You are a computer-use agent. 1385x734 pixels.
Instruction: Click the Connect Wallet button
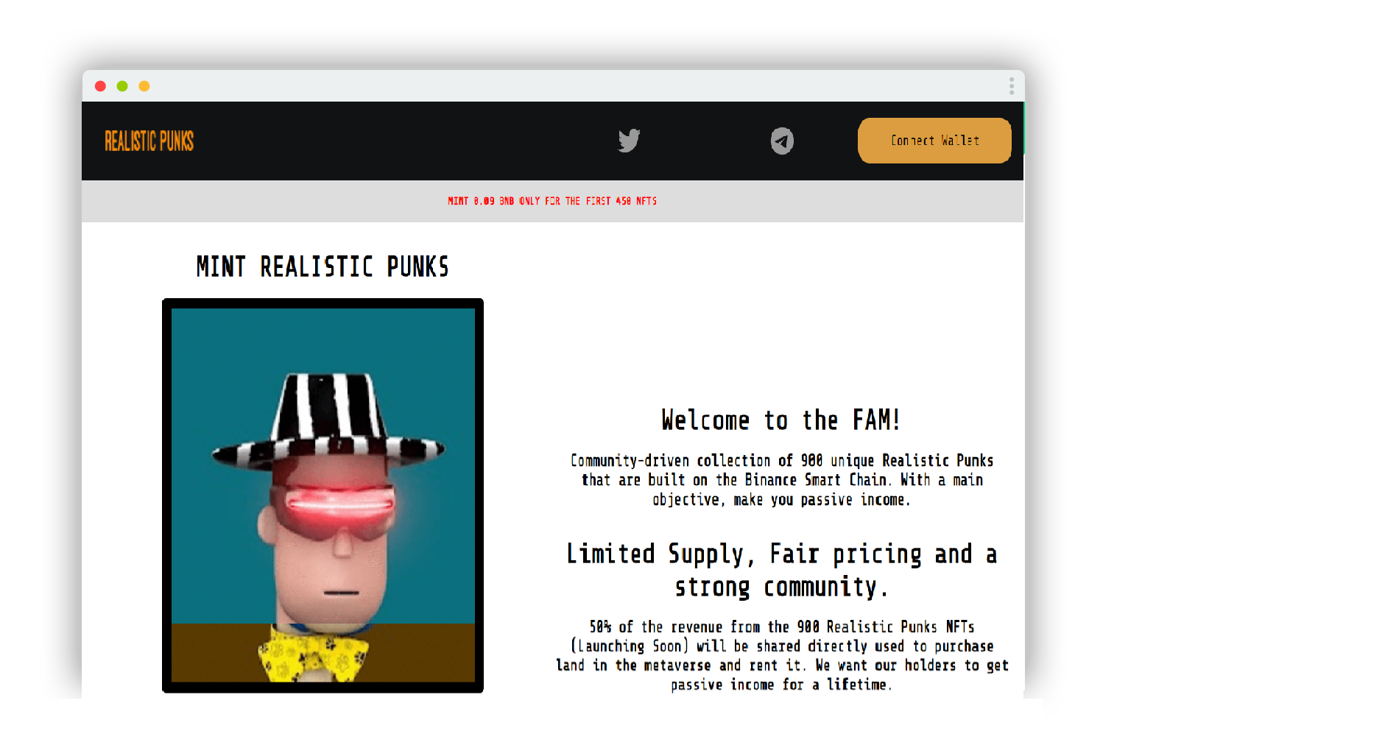click(x=934, y=141)
